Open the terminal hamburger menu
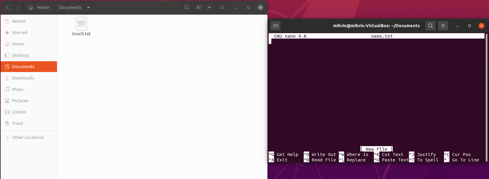The width and height of the screenshot is (489, 179). (x=443, y=26)
